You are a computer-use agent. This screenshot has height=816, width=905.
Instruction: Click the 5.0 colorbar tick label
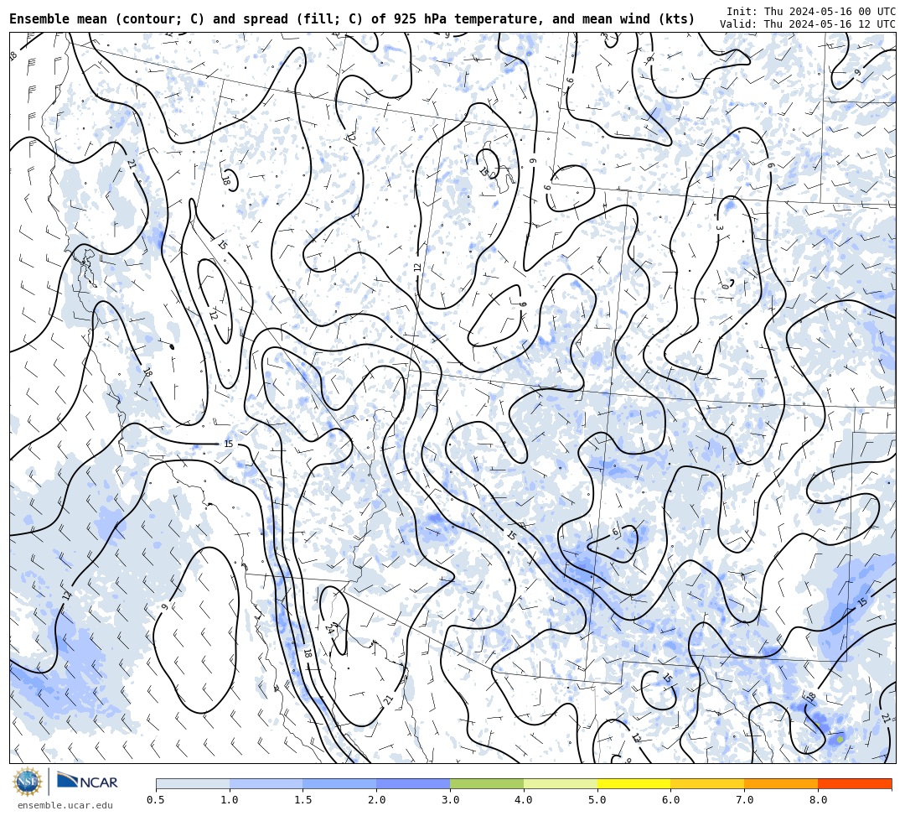(x=597, y=800)
